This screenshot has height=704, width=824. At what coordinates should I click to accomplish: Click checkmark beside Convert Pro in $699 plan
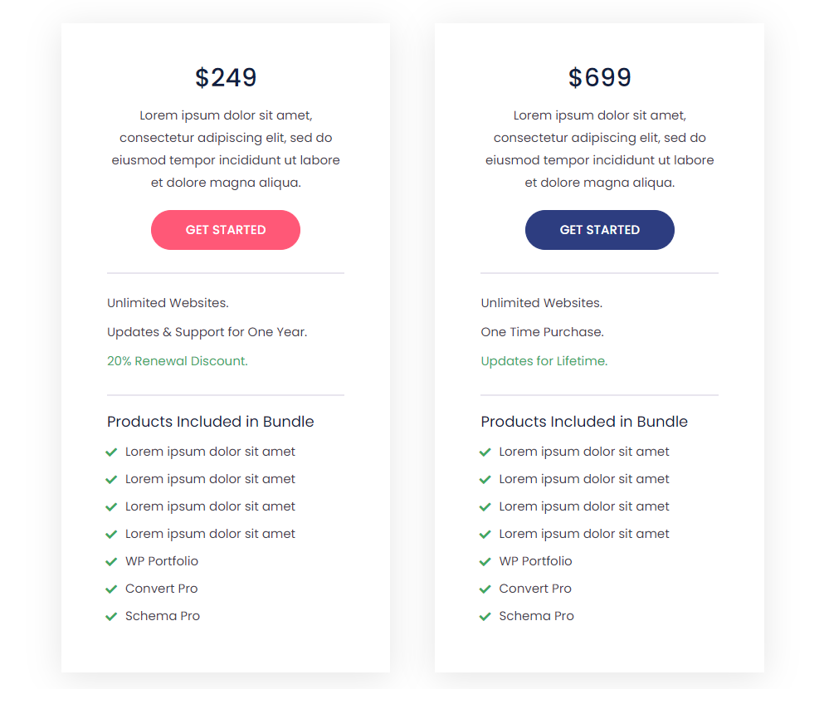(x=485, y=589)
